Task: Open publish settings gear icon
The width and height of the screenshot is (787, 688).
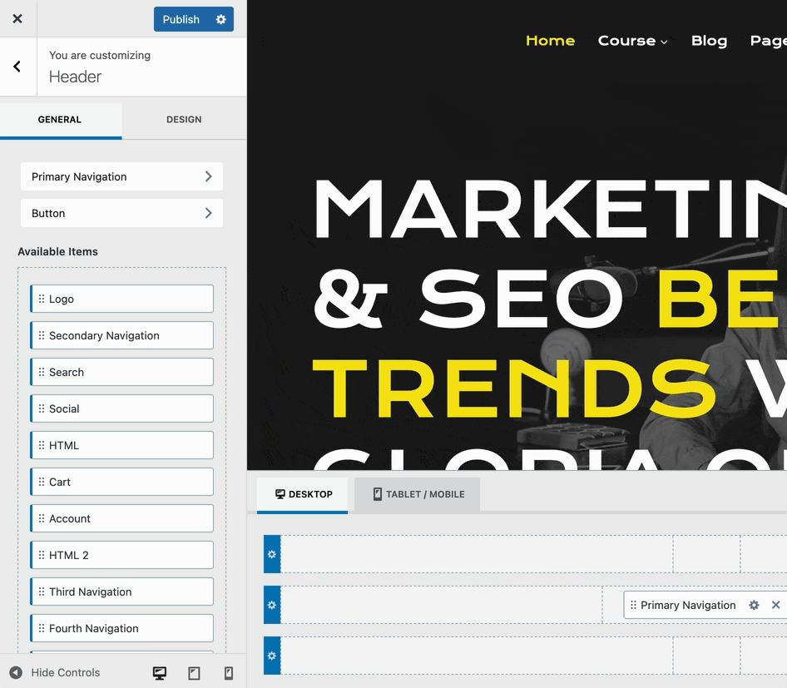Action: [x=220, y=19]
